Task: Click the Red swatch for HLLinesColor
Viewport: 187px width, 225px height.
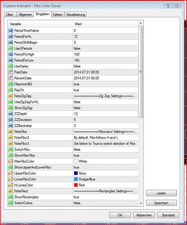Action: coord(76,185)
